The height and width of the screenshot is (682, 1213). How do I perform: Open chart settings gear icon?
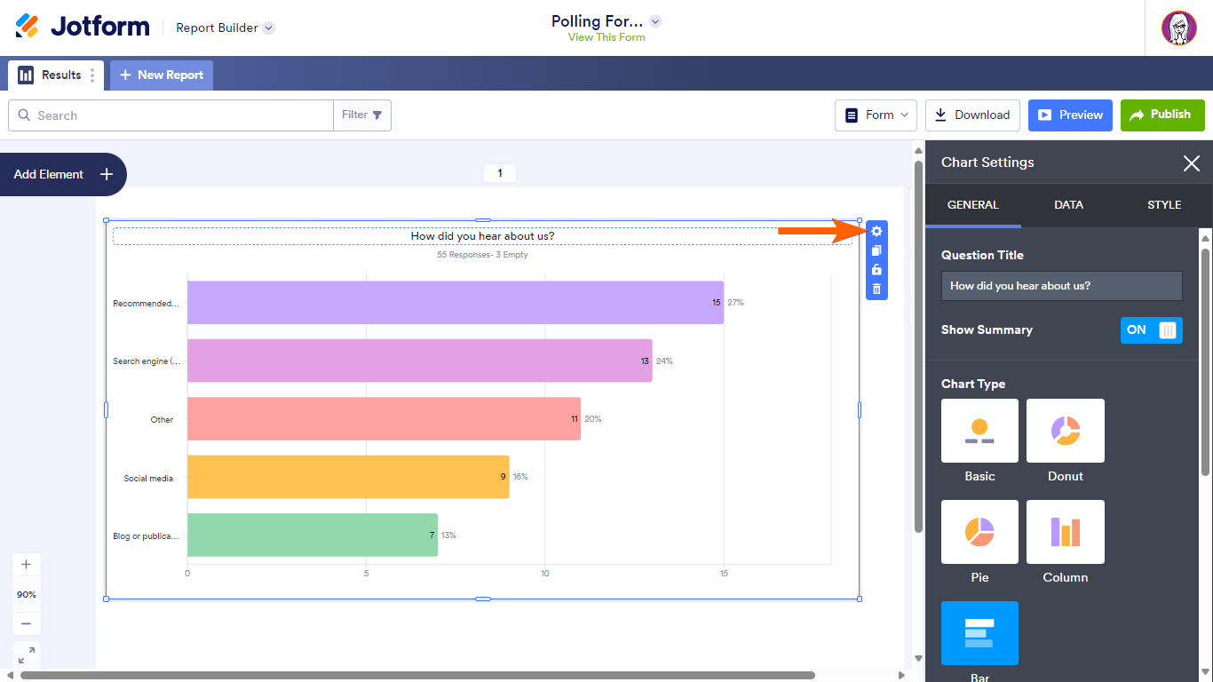pos(876,231)
